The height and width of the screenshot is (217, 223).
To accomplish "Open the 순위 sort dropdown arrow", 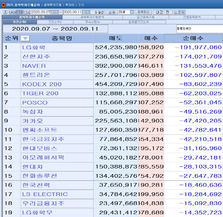I will pyautogui.click(x=25, y=38).
